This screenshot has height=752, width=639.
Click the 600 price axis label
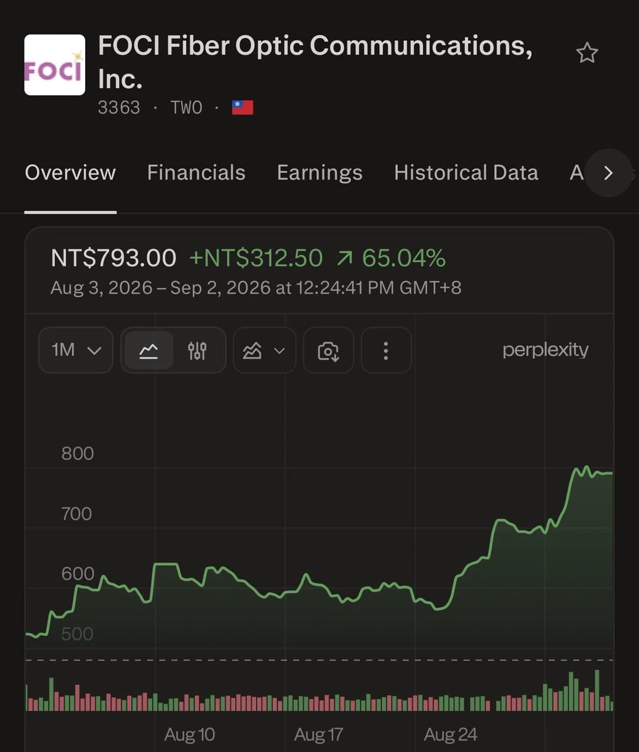tap(78, 573)
